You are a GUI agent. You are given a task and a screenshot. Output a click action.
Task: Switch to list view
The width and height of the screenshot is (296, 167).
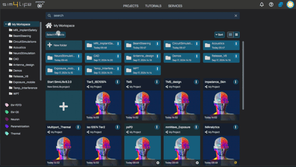pos(236,35)
